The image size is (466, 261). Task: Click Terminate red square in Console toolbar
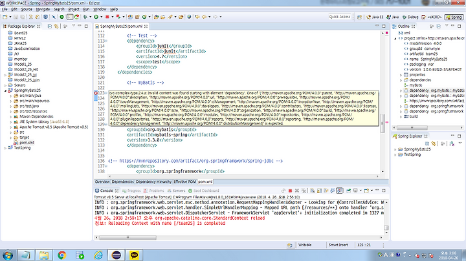click(x=290, y=191)
